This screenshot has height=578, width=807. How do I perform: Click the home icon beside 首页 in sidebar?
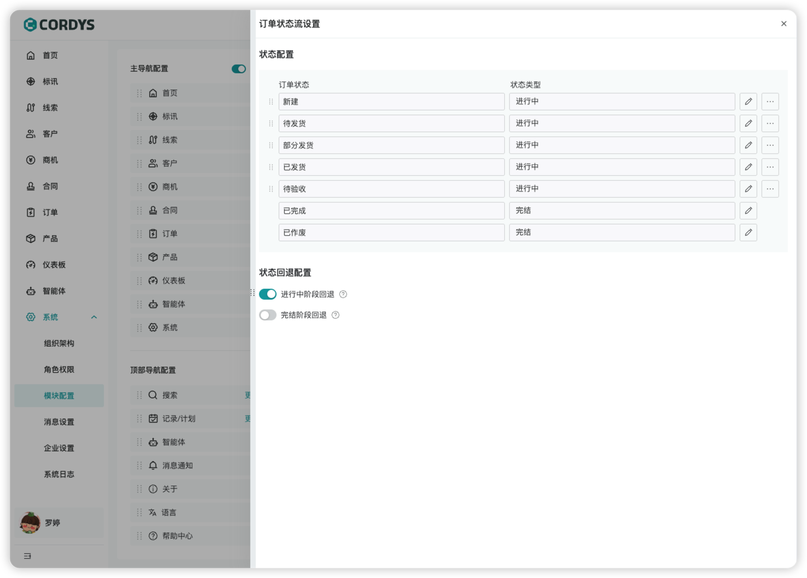click(x=31, y=55)
